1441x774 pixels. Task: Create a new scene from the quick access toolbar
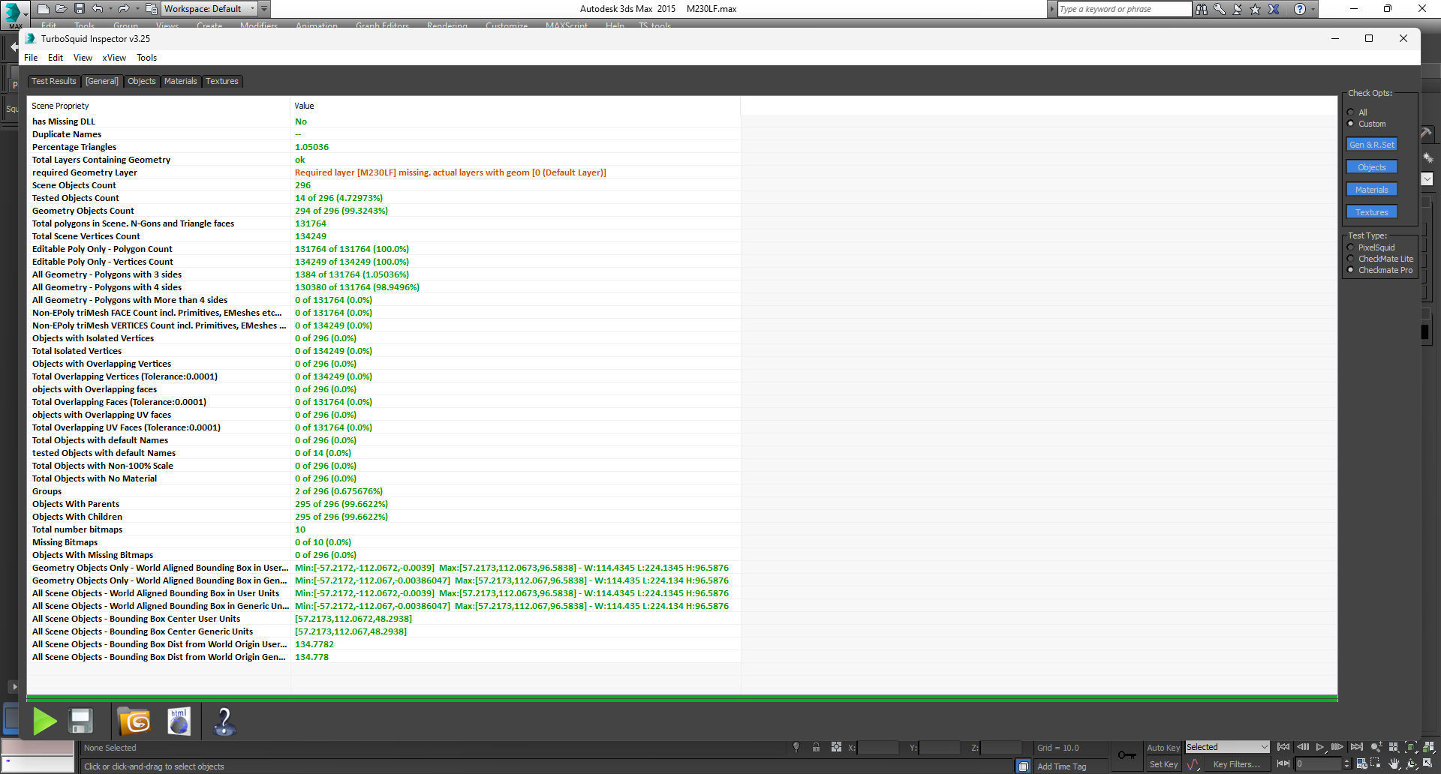pos(44,9)
